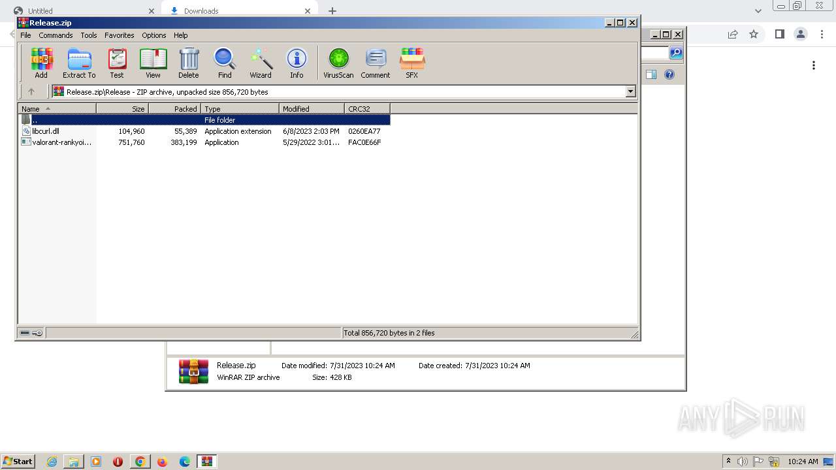Run the Test archive tool
836x470 pixels.
point(117,63)
